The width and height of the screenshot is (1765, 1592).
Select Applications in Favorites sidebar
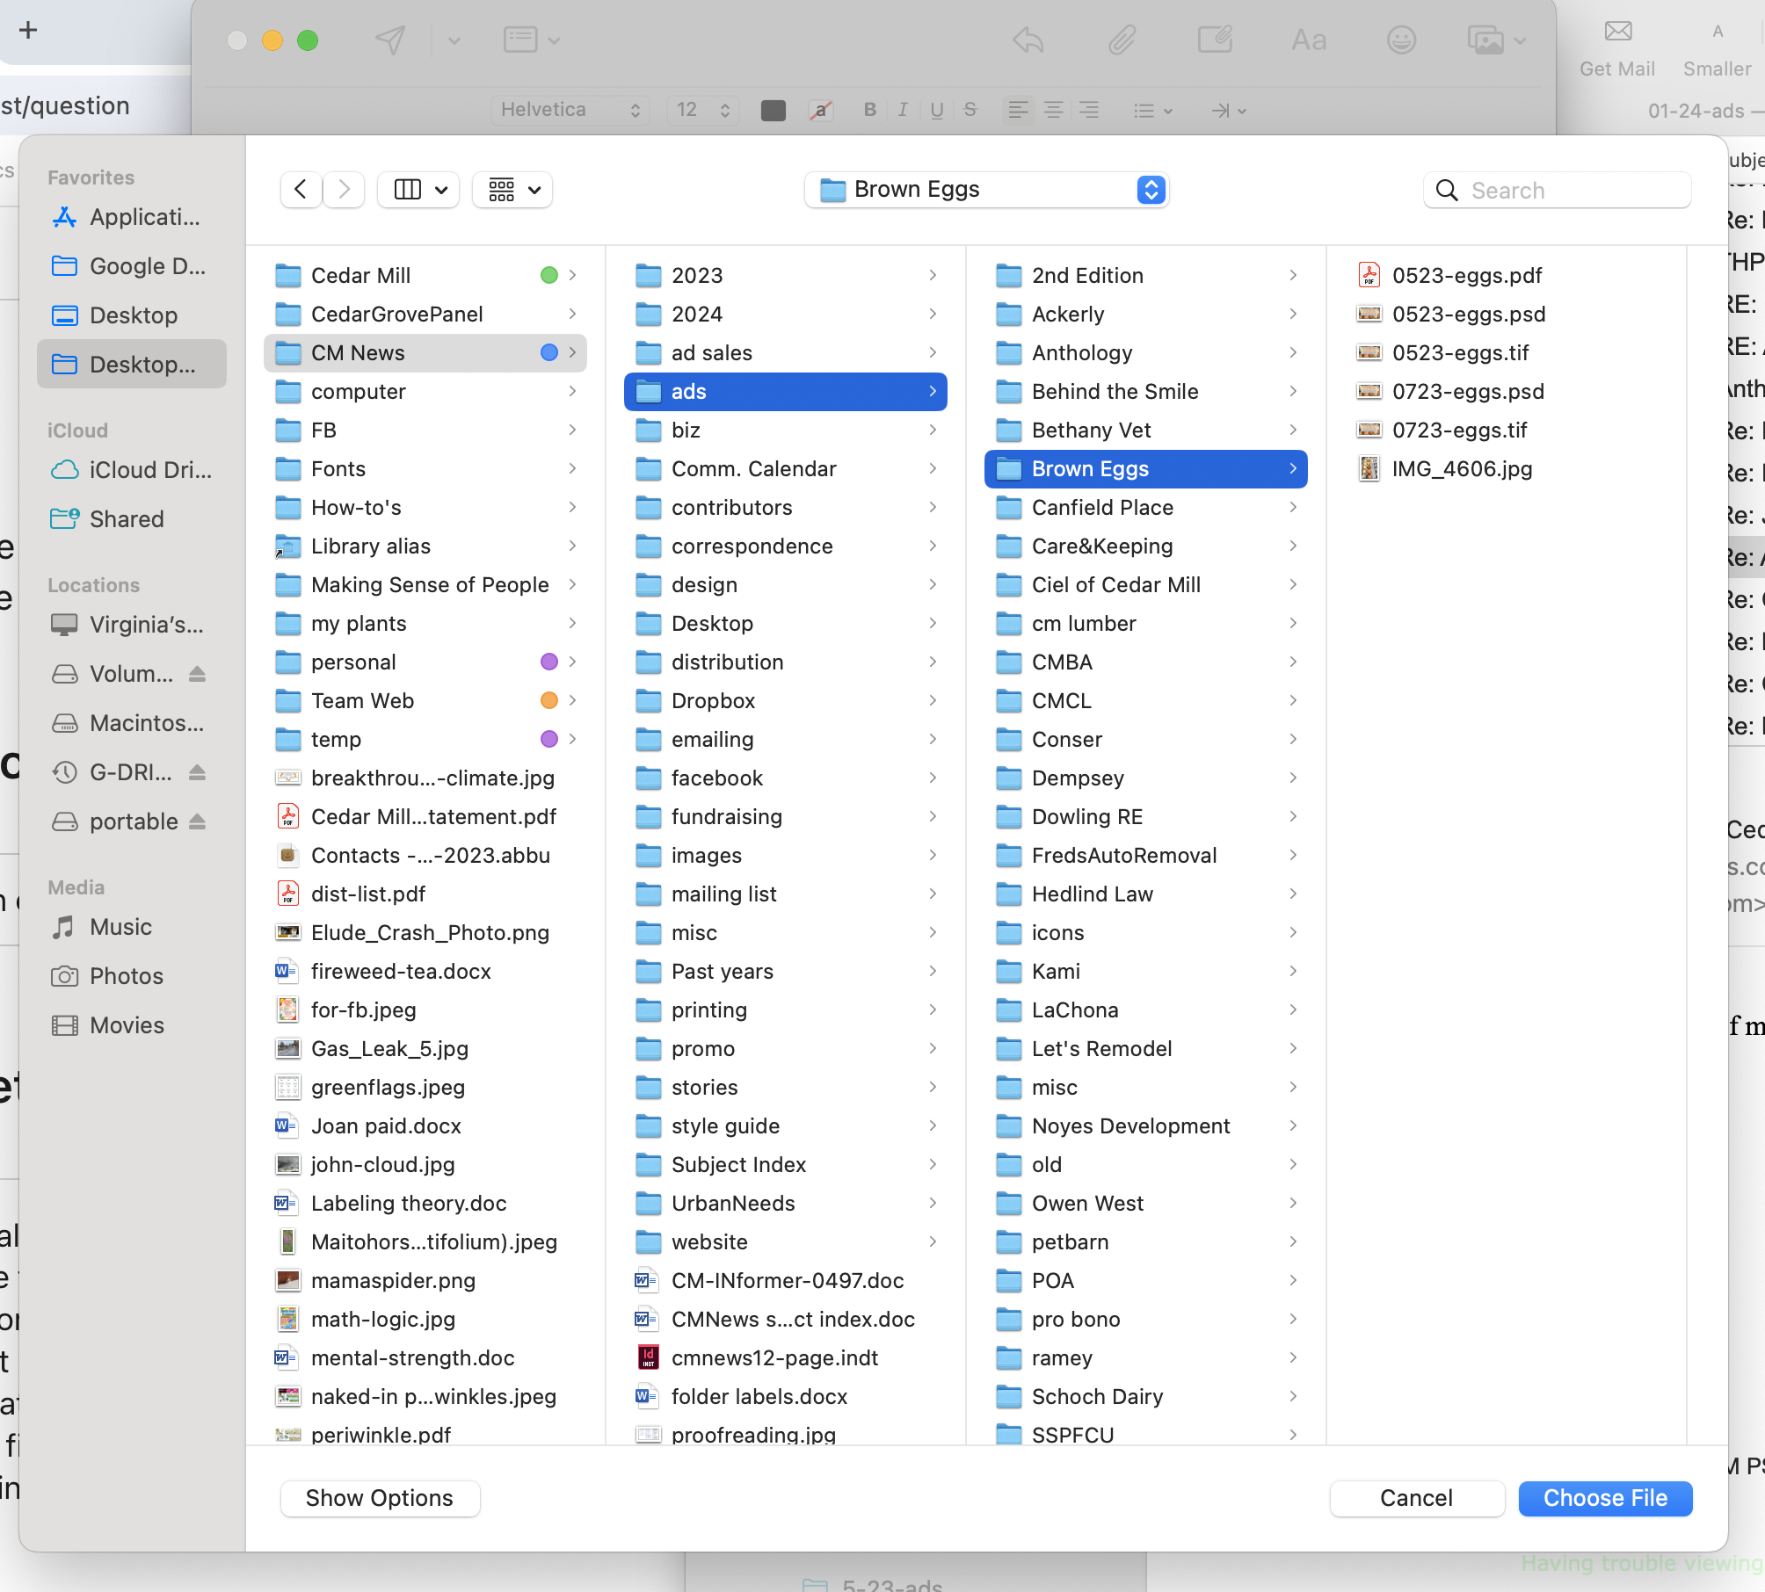pyautogui.click(x=132, y=217)
